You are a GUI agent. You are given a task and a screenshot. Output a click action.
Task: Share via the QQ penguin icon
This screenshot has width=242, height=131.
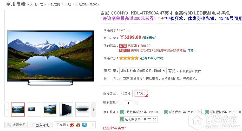(78, 125)
